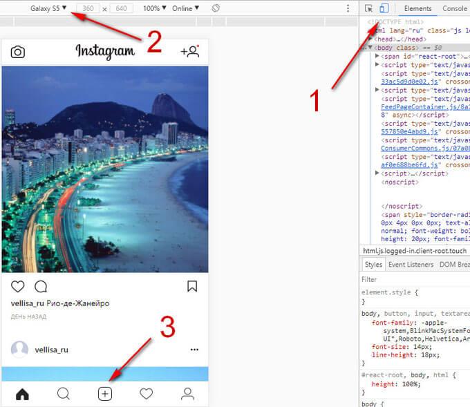Expand the react-root span node
The image size is (470, 407).
pyautogui.click(x=377, y=56)
